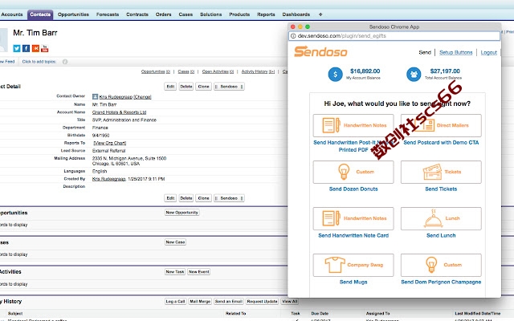Viewport: 514px width, 321px height.
Task: Open Setup Buttons link in Sendoso
Action: 455,52
